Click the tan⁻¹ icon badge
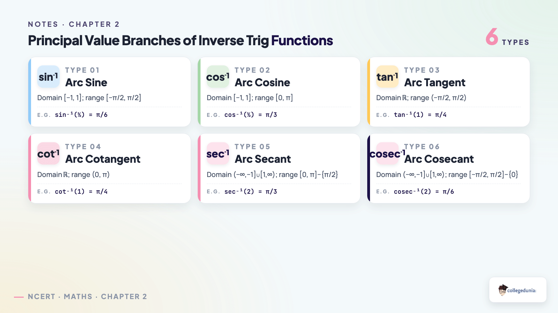This screenshot has width=558, height=313. (x=387, y=77)
